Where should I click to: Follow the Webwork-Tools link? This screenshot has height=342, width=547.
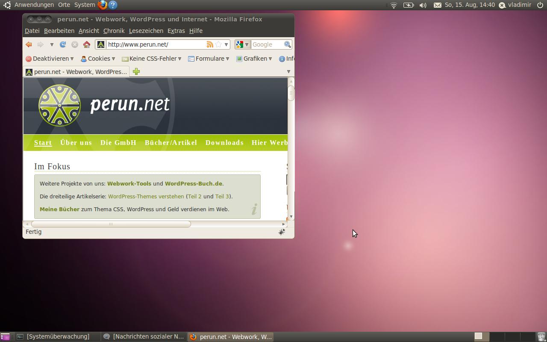point(129,183)
